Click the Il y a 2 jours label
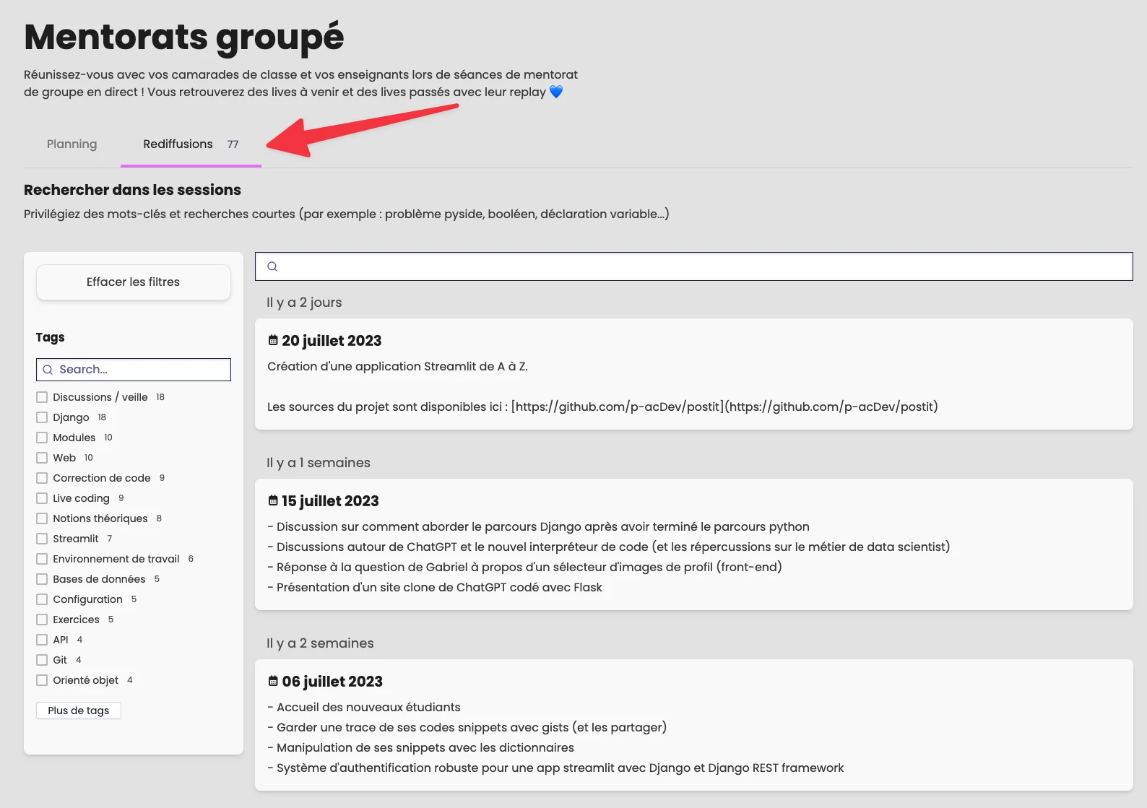 (x=304, y=303)
